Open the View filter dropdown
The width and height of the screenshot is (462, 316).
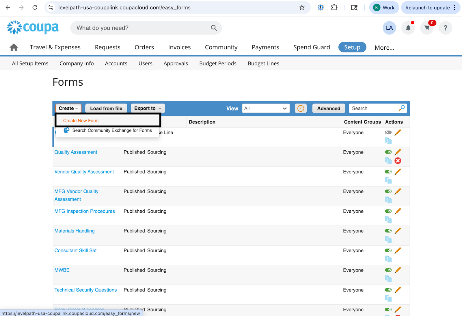pyautogui.click(x=266, y=109)
